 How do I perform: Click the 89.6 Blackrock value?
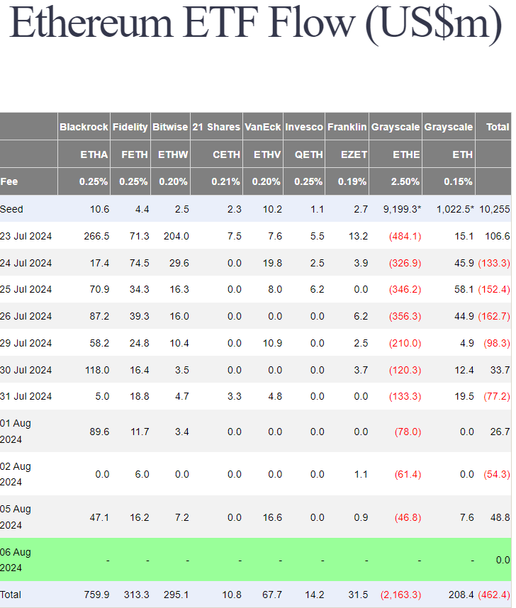coord(99,432)
